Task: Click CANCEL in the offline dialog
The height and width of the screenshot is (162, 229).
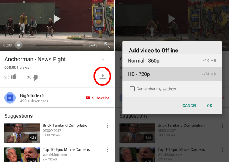Action: 190,105
